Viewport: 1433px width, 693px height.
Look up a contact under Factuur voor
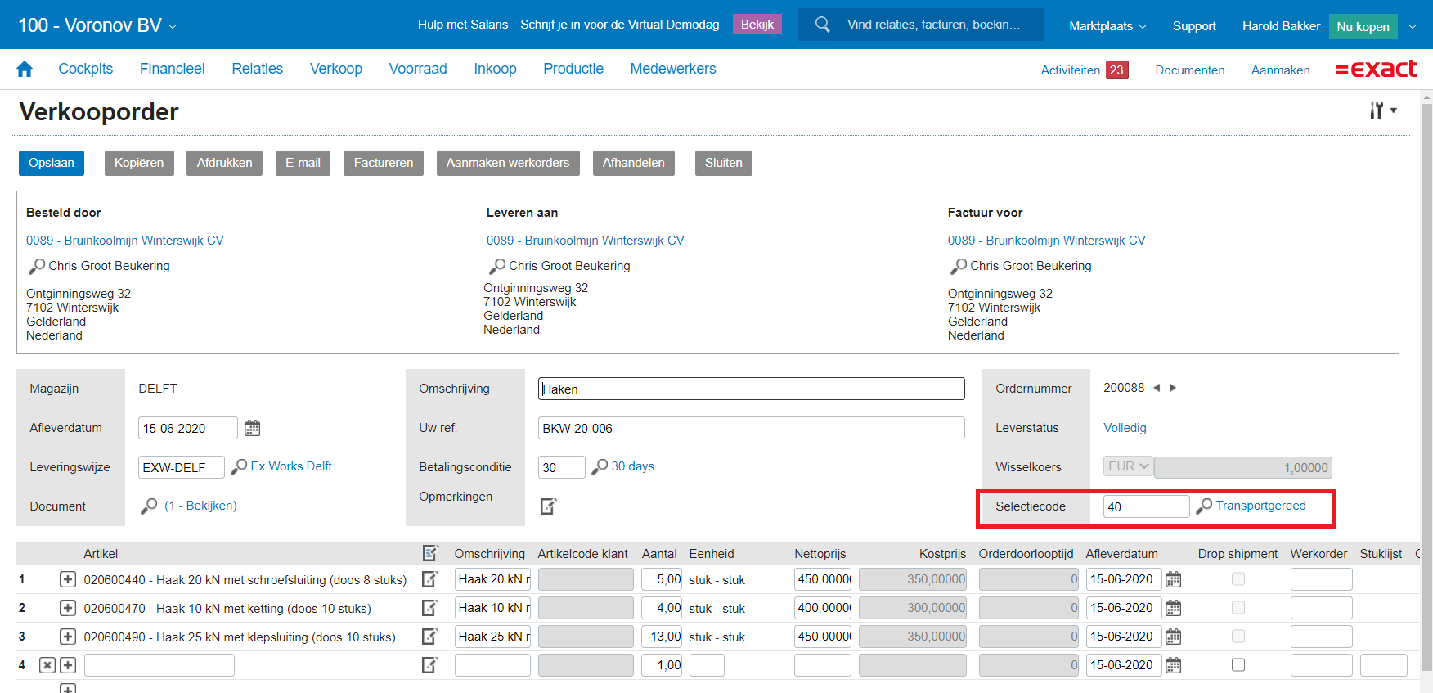tap(959, 267)
